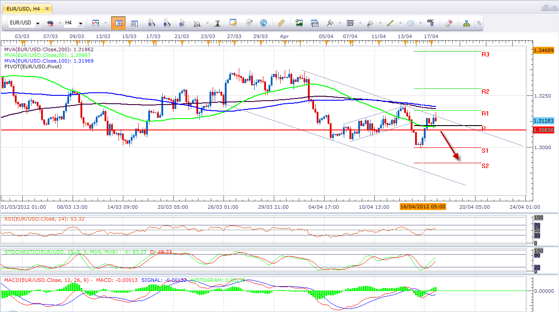Click the R2 pivot level label
The width and height of the screenshot is (559, 312).
coord(485,91)
